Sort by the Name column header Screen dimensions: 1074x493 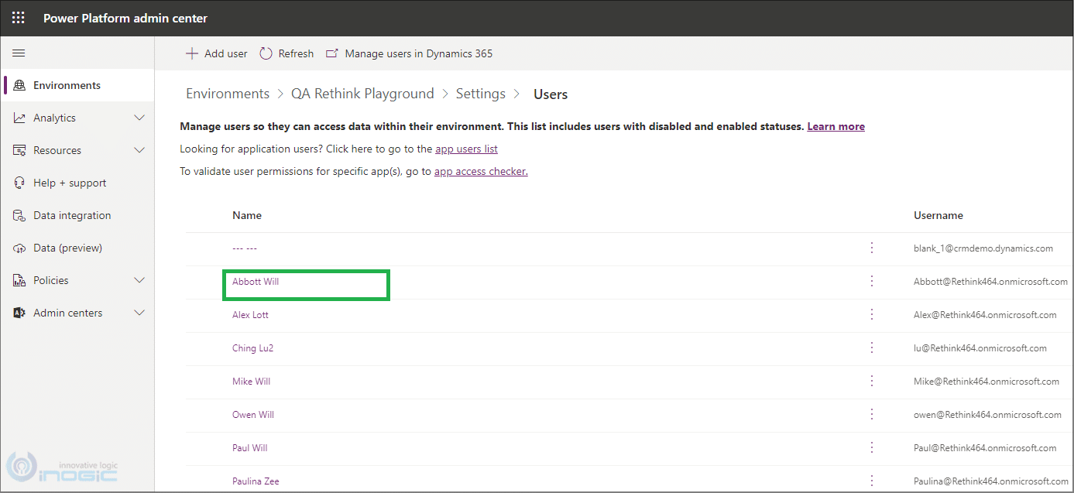click(247, 215)
